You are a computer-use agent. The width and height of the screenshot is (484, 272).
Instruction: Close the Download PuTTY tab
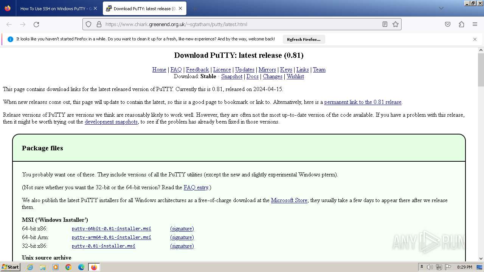181,8
